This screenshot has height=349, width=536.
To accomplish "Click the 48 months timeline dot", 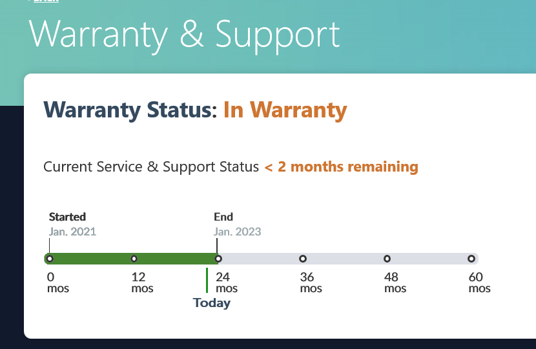I will 387,259.
